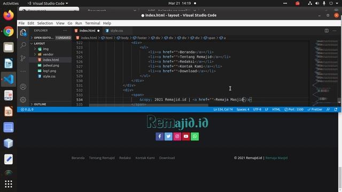The width and height of the screenshot is (342, 192).
Task: Click UTF-8 encoding in status bar
Action: 257,109
